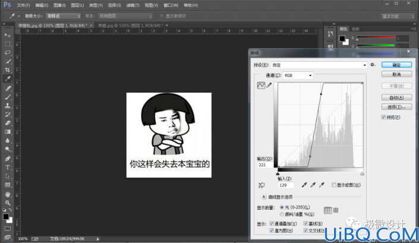Screen dimensions: 419x243
Task: Switch to the 表情.jpg document tab
Action: pos(131,26)
